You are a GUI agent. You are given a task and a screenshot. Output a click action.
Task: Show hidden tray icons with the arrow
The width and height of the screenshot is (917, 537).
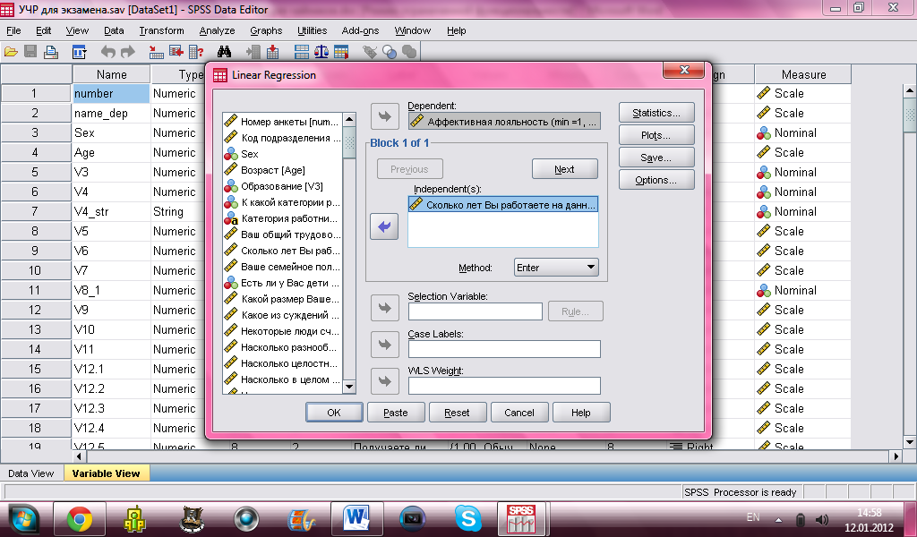[778, 519]
